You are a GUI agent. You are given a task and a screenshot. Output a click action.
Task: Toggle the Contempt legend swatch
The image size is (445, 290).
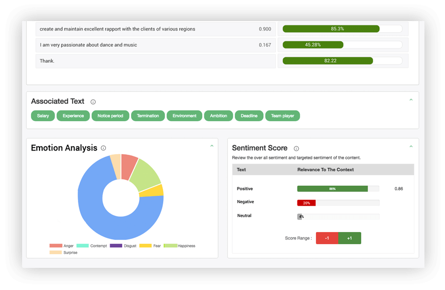(83, 246)
